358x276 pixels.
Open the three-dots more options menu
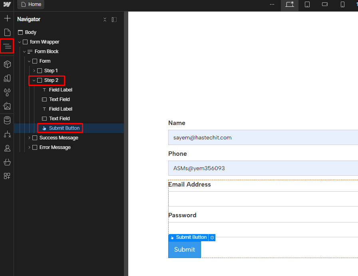272,4
